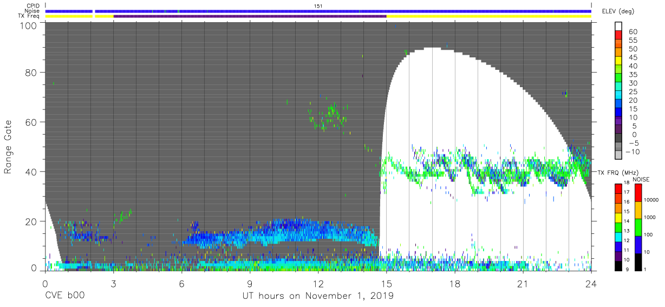
Task: Click the CPID value 151
Action: pyautogui.click(x=318, y=5)
